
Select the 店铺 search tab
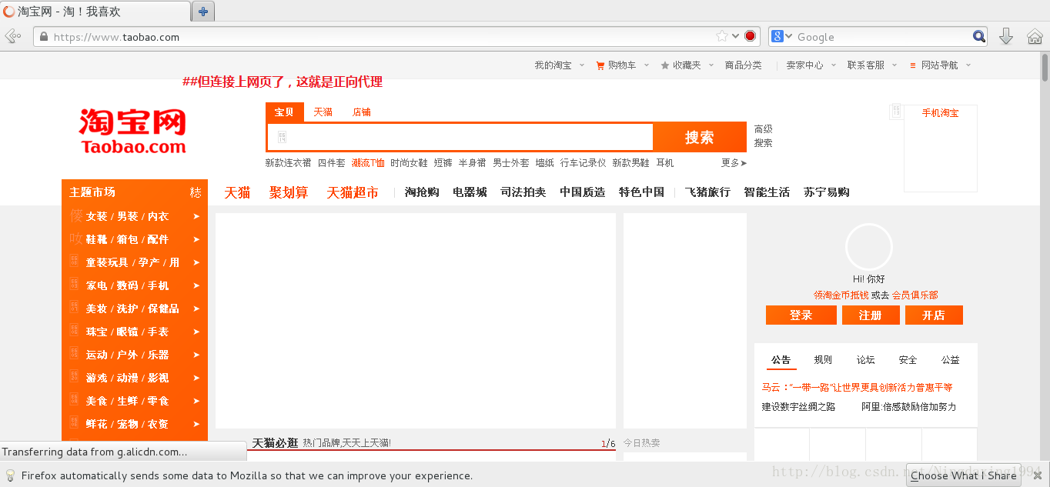[361, 112]
